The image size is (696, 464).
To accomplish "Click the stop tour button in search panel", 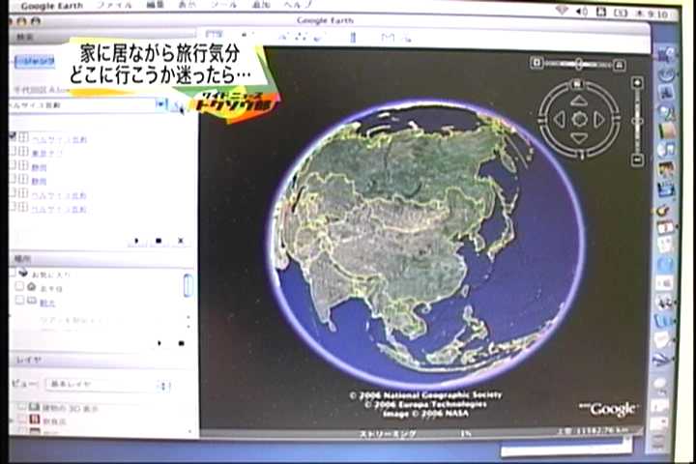I will coord(159,241).
